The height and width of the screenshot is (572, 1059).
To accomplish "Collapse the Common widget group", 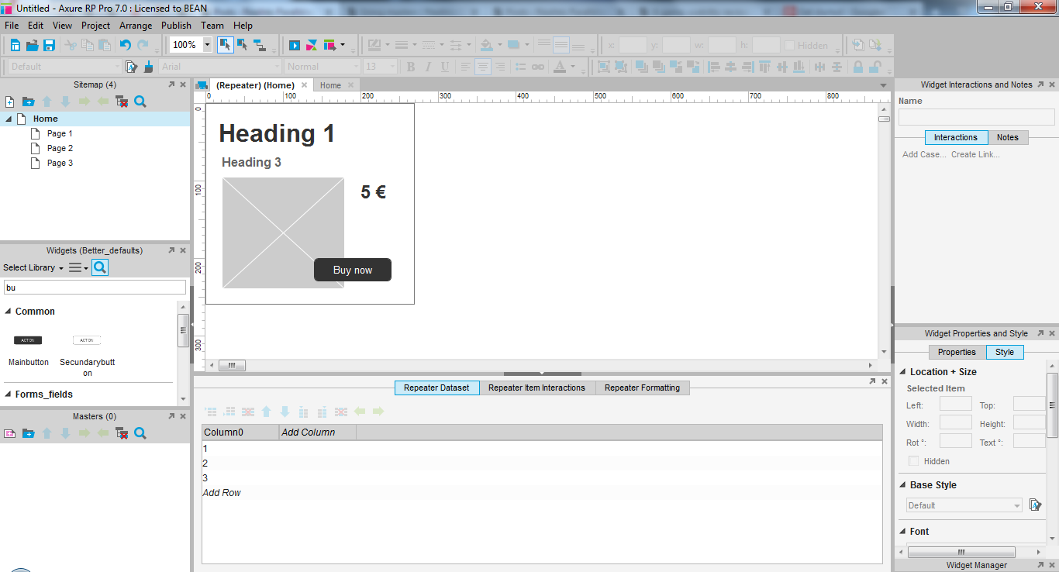I will tap(8, 312).
